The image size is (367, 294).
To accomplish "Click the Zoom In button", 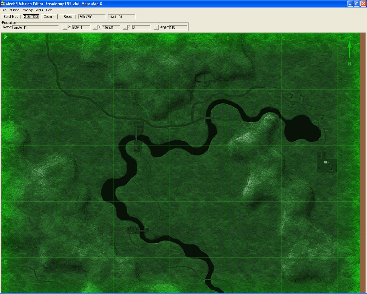I will (49, 17).
